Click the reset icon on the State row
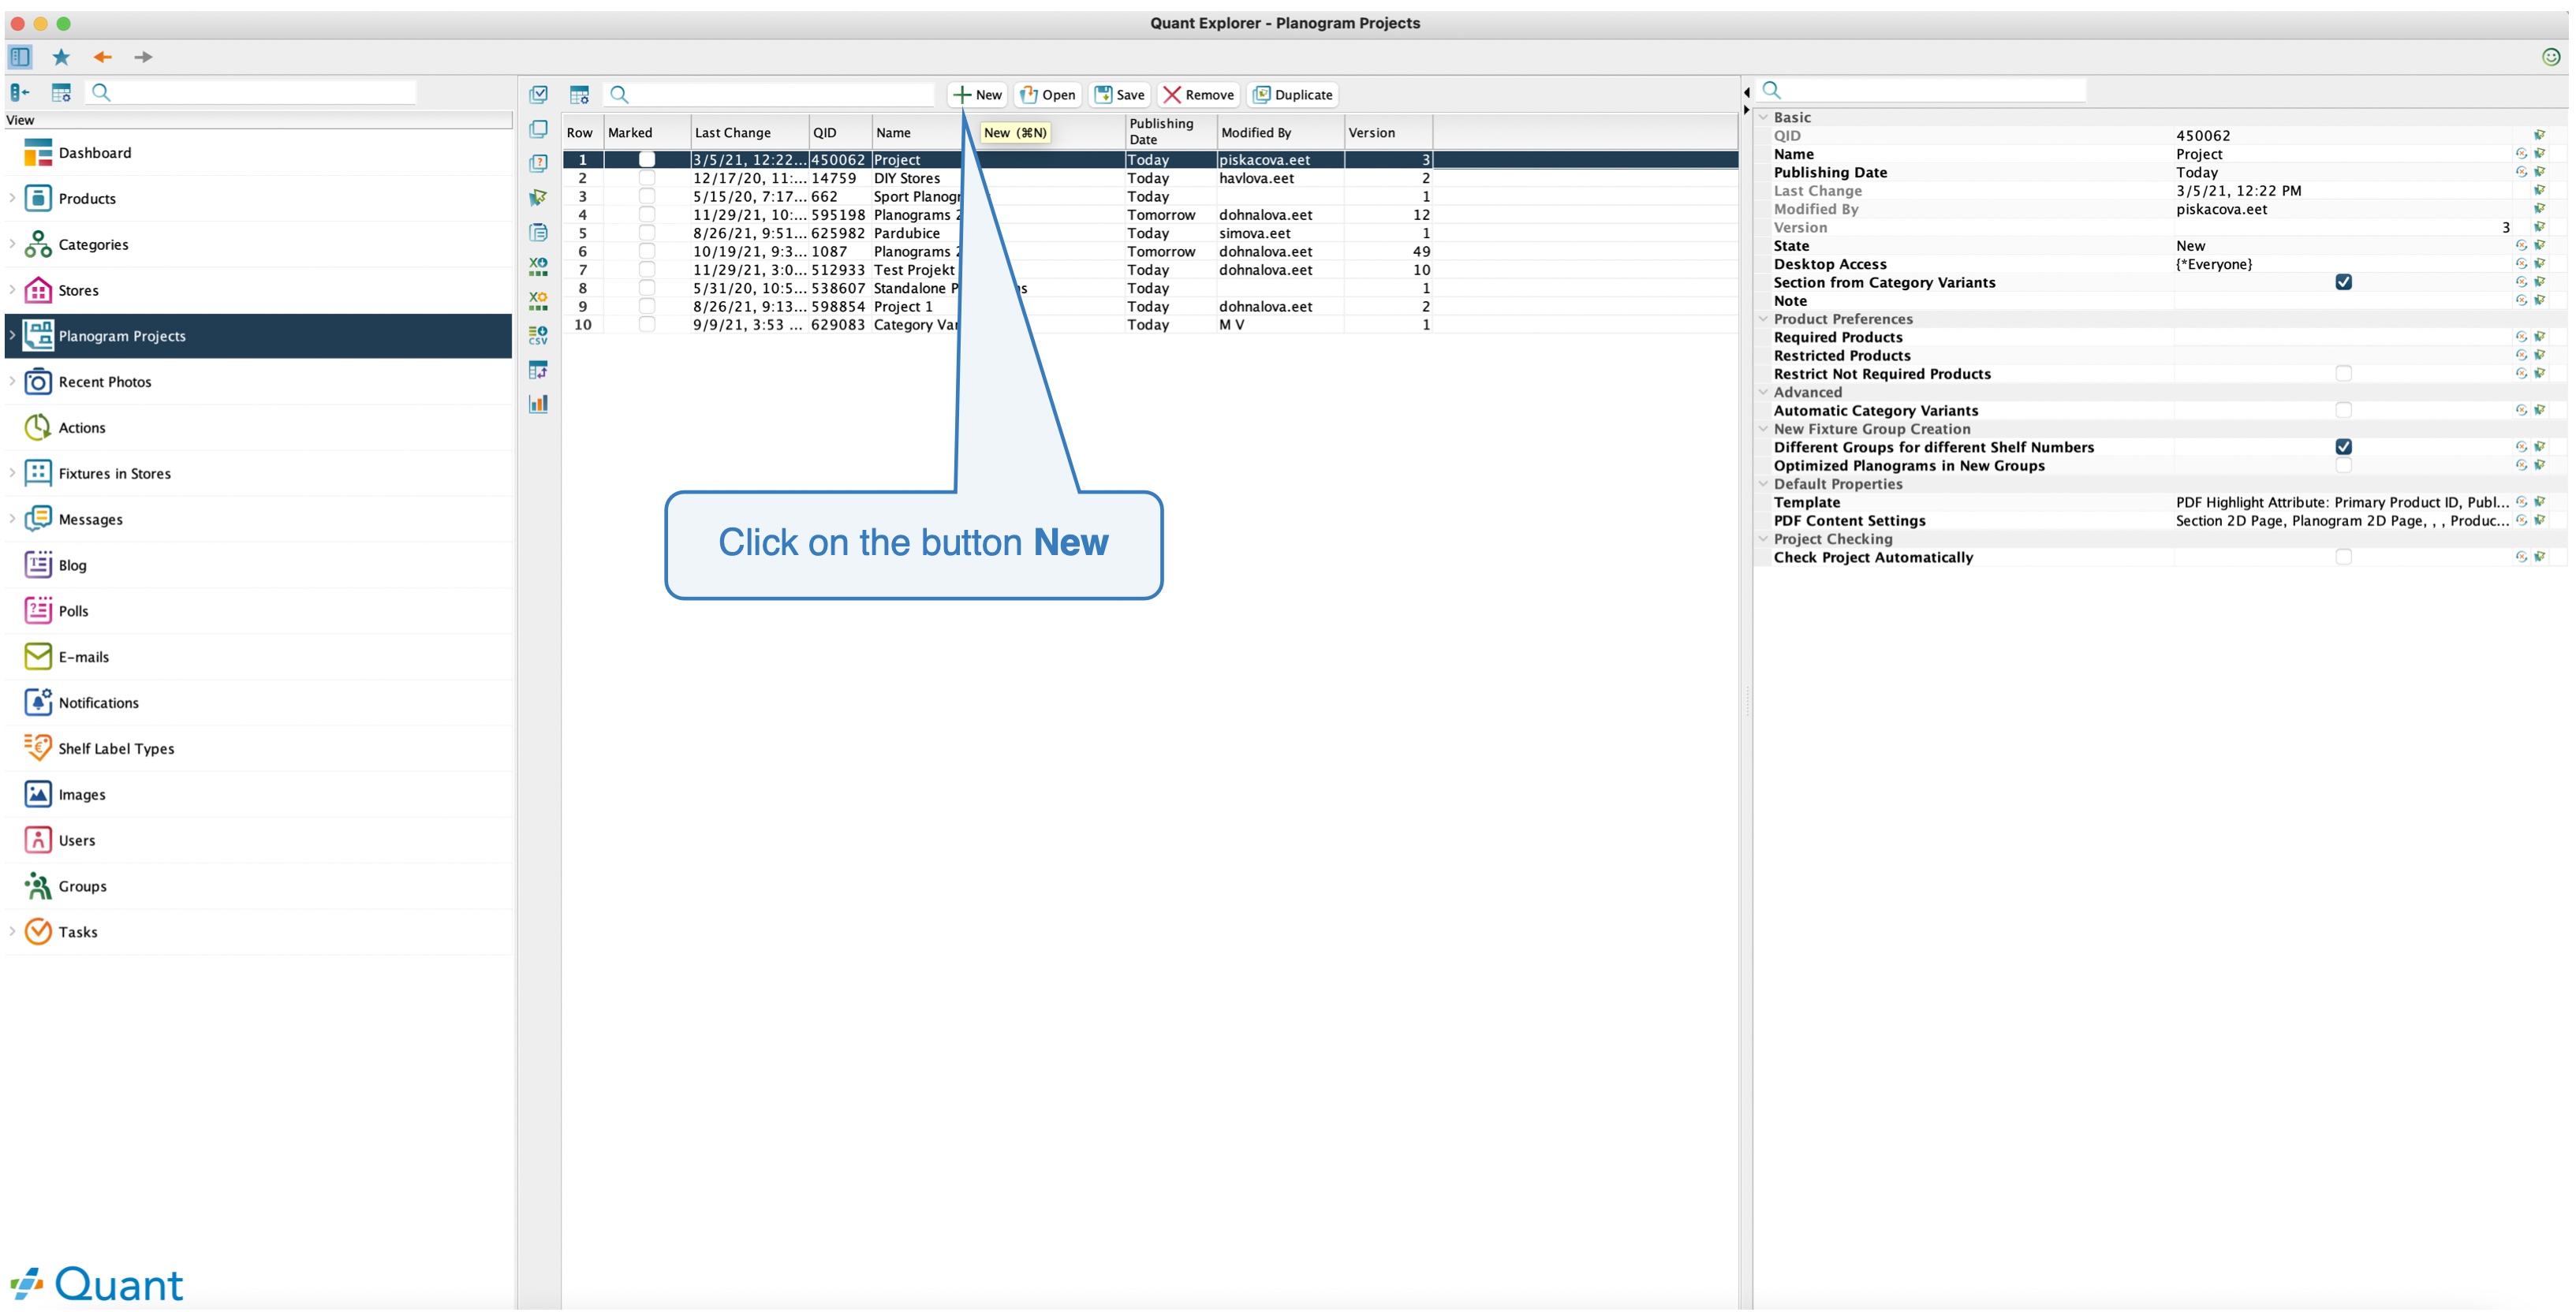Viewport: 2576px width, 1312px height. click(2521, 245)
